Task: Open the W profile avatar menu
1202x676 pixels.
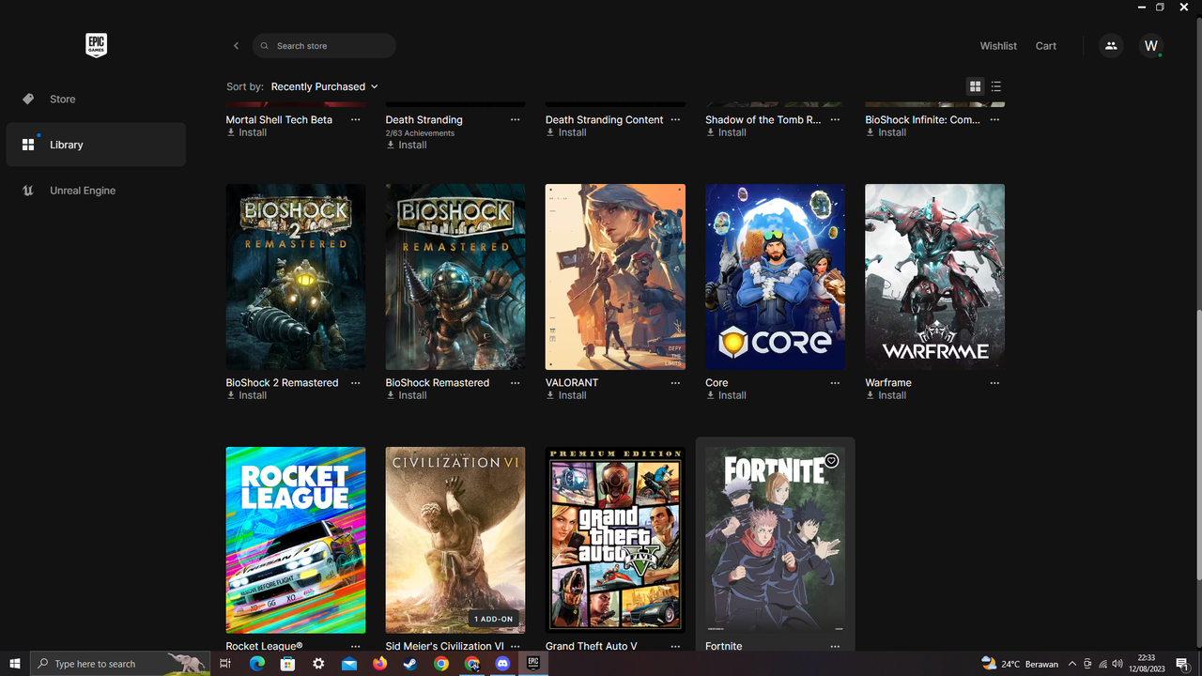Action: [x=1151, y=46]
